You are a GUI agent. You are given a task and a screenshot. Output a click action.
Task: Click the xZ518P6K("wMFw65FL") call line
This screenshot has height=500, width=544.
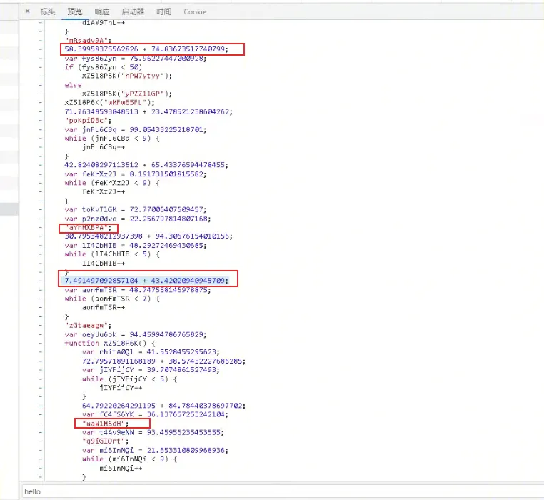108,103
